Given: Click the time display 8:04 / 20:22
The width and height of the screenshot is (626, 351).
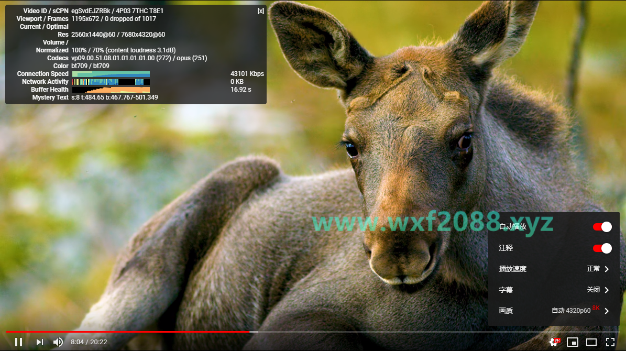Looking at the screenshot, I should [89, 342].
